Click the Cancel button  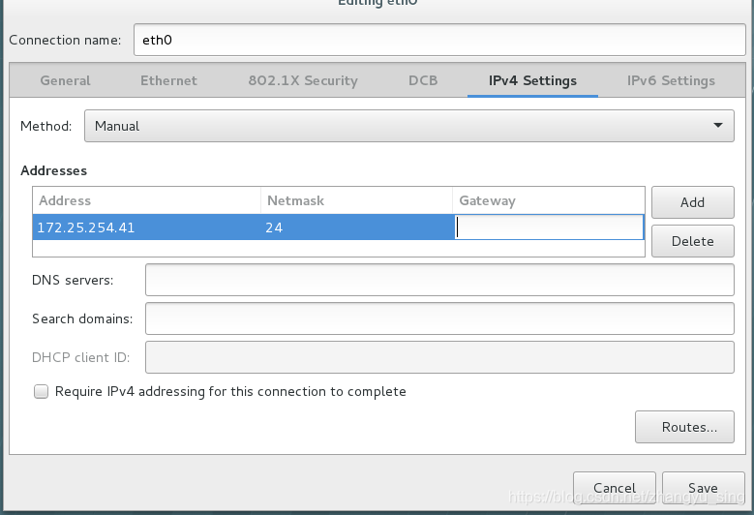615,488
